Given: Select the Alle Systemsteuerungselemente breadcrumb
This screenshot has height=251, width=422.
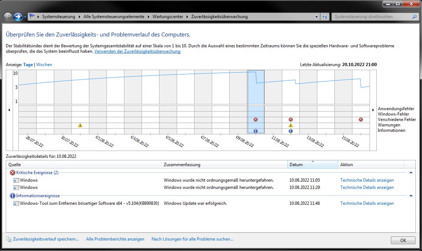Looking at the screenshot, I should point(114,17).
